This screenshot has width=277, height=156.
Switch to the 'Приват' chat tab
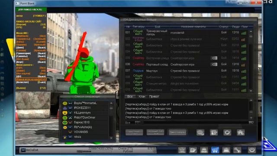pos(154,96)
